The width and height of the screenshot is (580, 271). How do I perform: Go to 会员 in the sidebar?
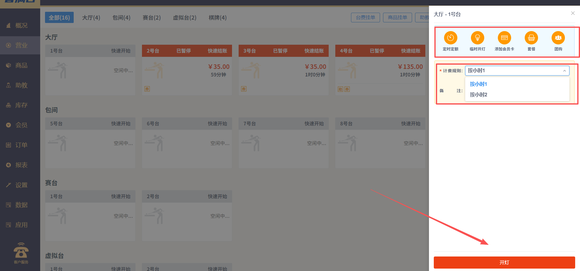21,125
